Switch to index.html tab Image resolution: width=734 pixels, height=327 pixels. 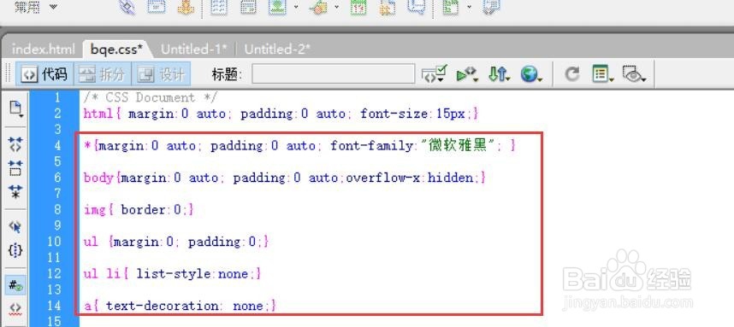click(x=43, y=49)
